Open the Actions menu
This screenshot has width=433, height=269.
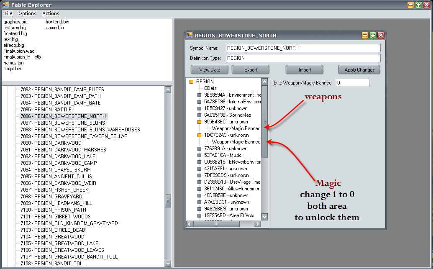(x=51, y=13)
